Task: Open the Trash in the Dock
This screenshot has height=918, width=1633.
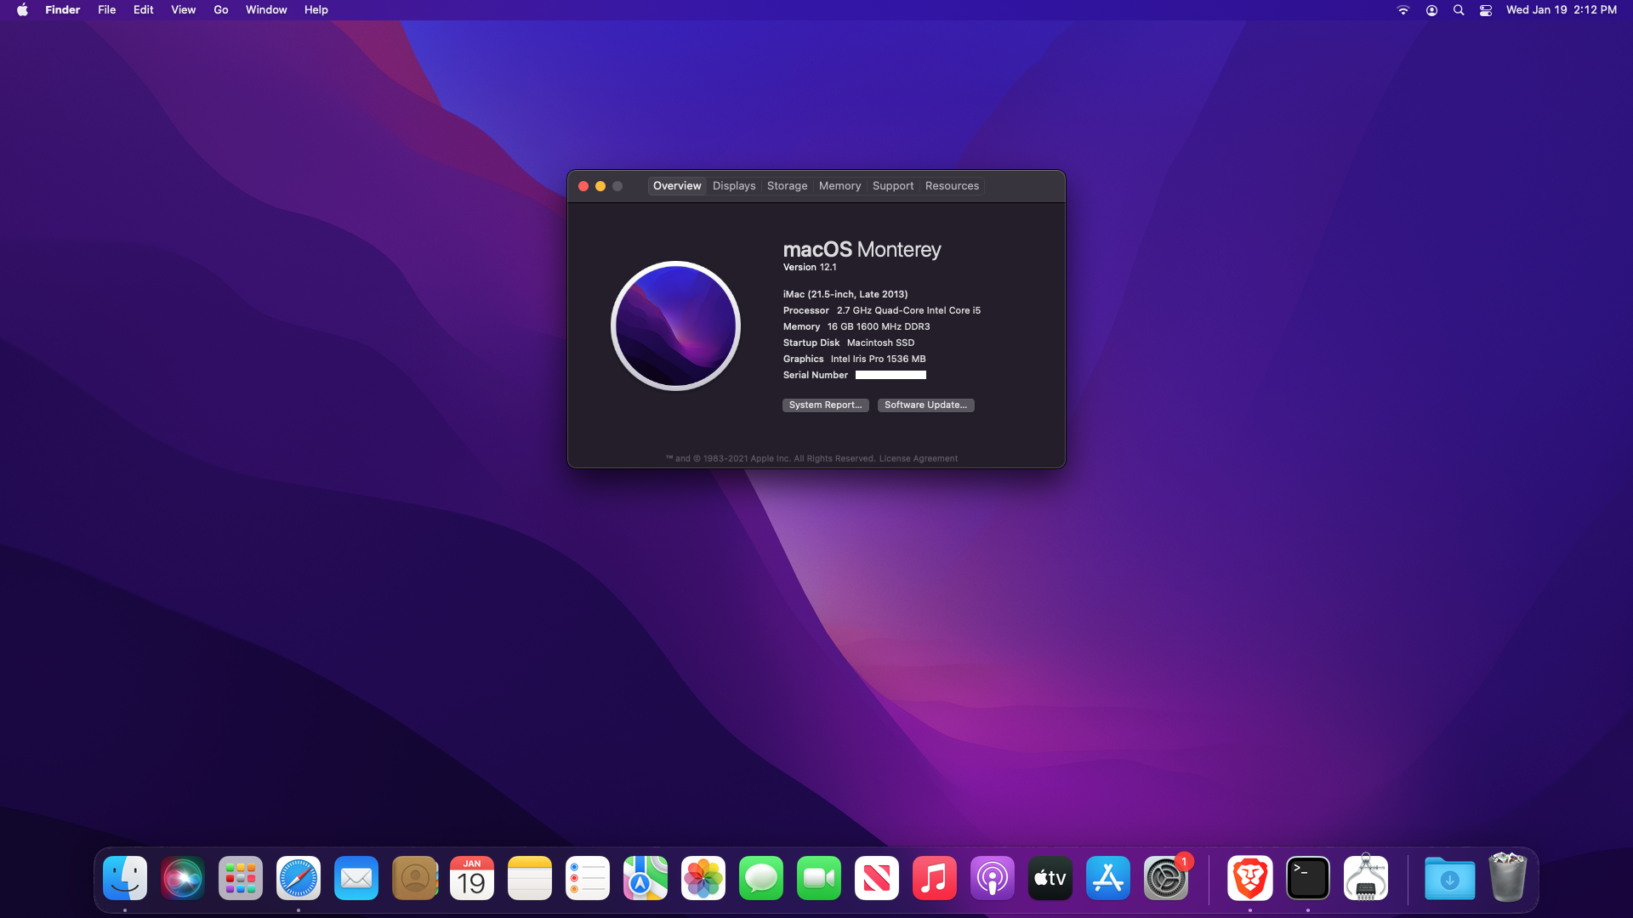Action: [1508, 878]
